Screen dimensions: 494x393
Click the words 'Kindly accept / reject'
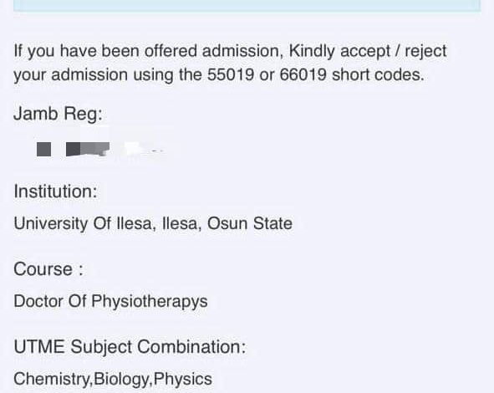(368, 51)
